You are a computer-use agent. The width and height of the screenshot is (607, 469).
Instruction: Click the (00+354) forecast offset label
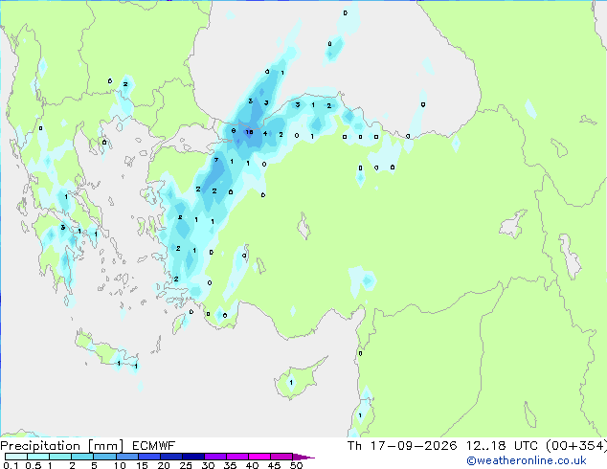576,446
